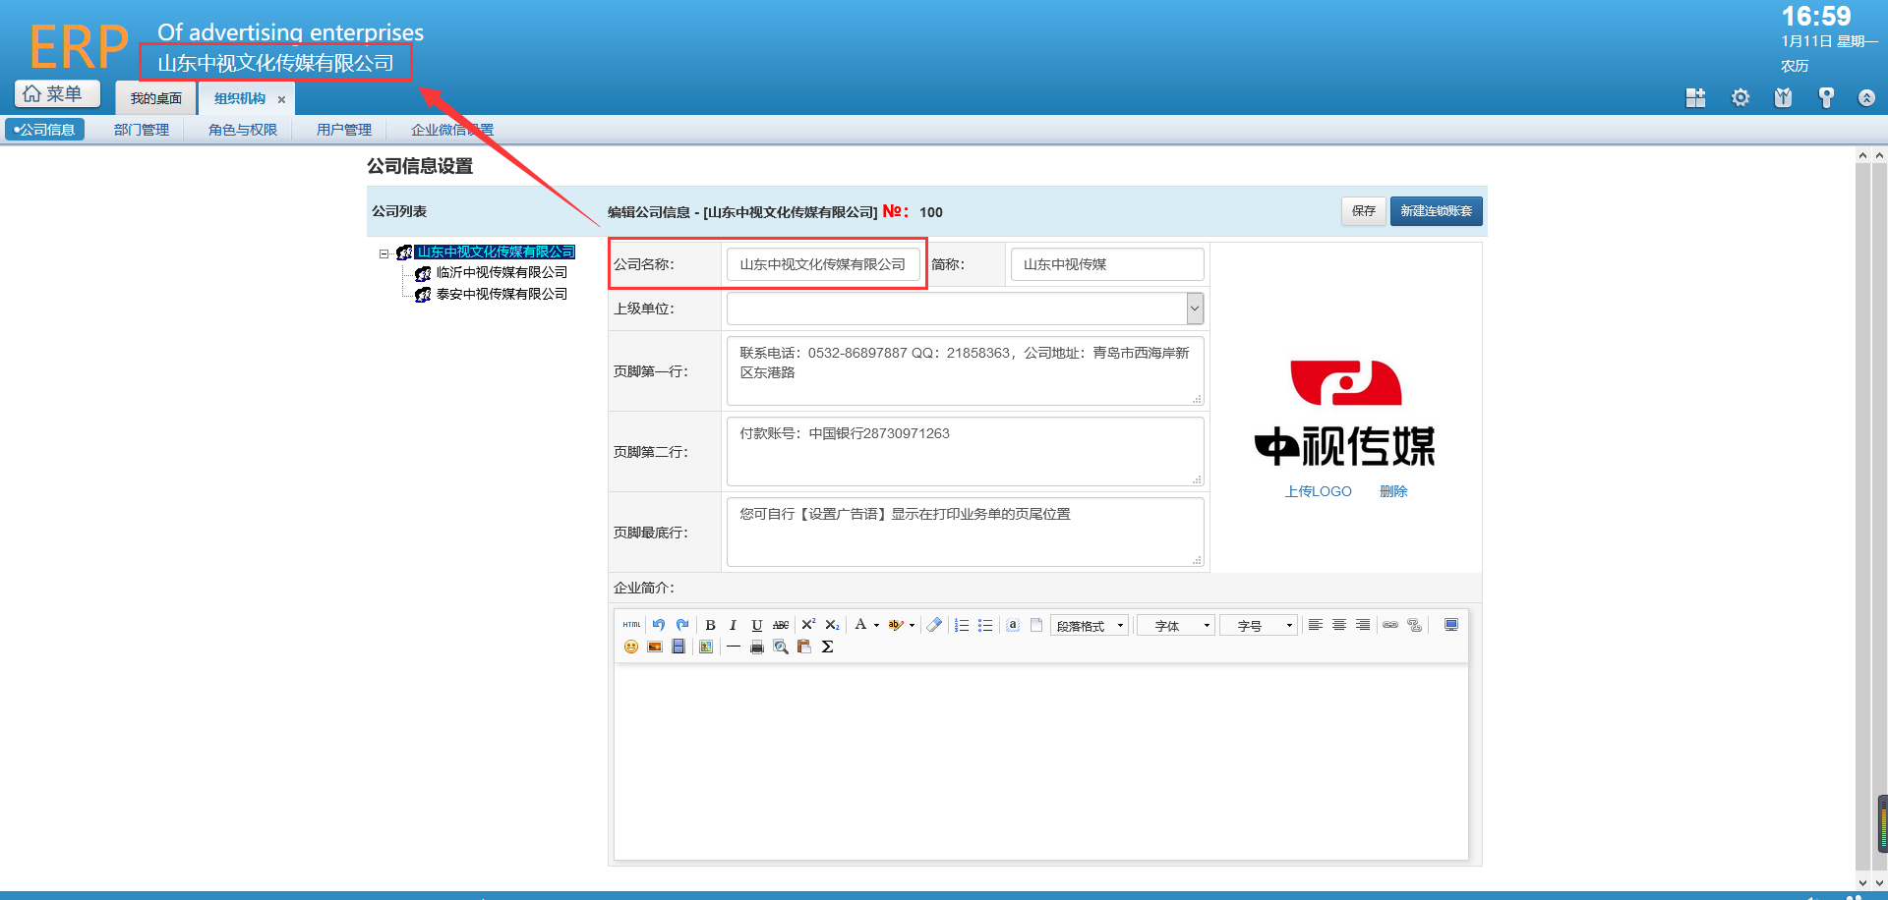Remove hyperlink with the unlink icon
The width and height of the screenshot is (1888, 900).
click(x=1414, y=625)
